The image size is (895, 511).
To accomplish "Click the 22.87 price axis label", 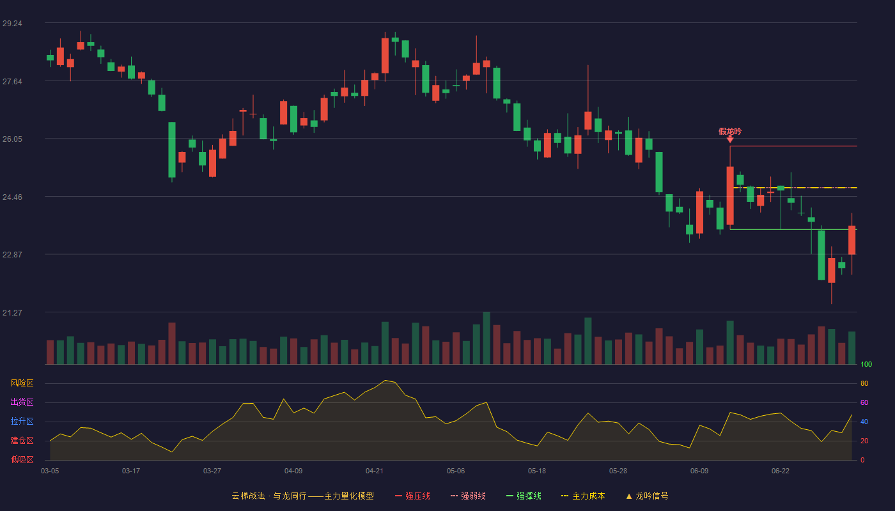I will pyautogui.click(x=12, y=254).
